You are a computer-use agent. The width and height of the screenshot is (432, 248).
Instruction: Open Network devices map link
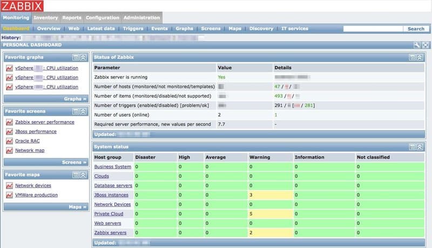click(x=33, y=186)
